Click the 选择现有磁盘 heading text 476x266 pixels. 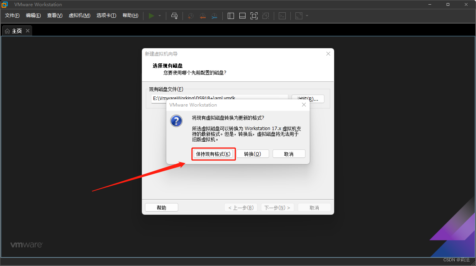(x=168, y=66)
